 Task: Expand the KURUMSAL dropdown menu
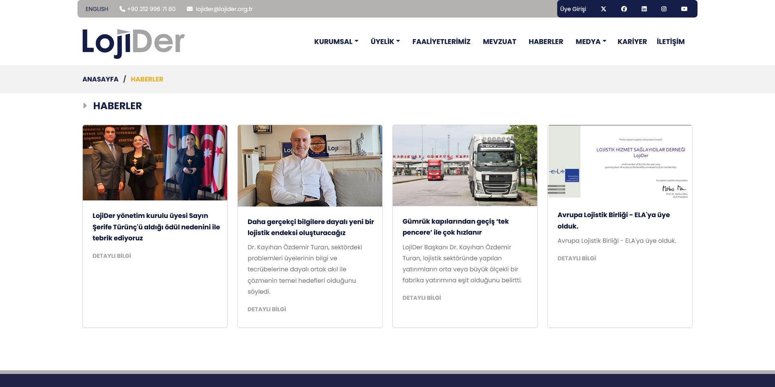[x=336, y=42]
